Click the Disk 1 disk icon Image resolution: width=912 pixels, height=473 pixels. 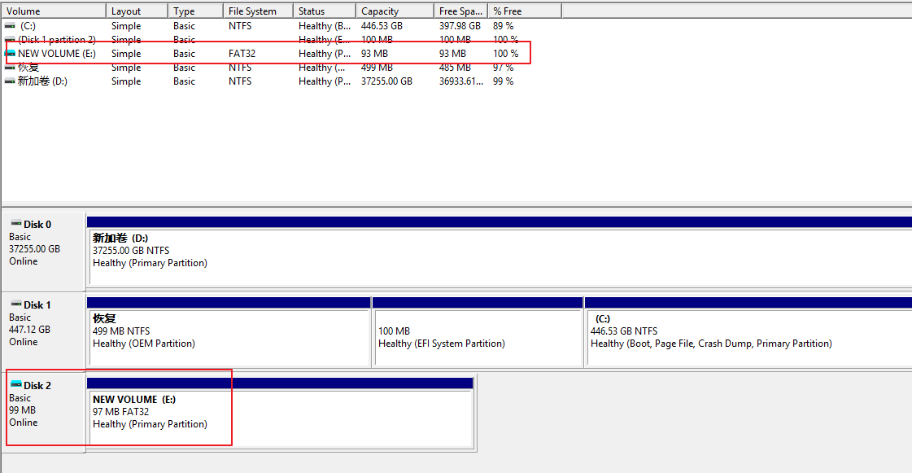point(15,304)
